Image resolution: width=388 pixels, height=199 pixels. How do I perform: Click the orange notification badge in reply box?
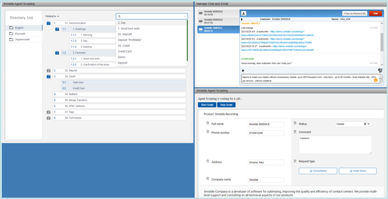click(x=375, y=80)
